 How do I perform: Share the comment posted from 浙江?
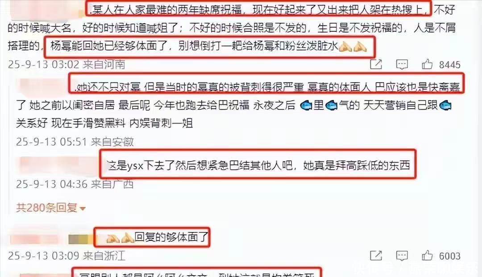376,256
